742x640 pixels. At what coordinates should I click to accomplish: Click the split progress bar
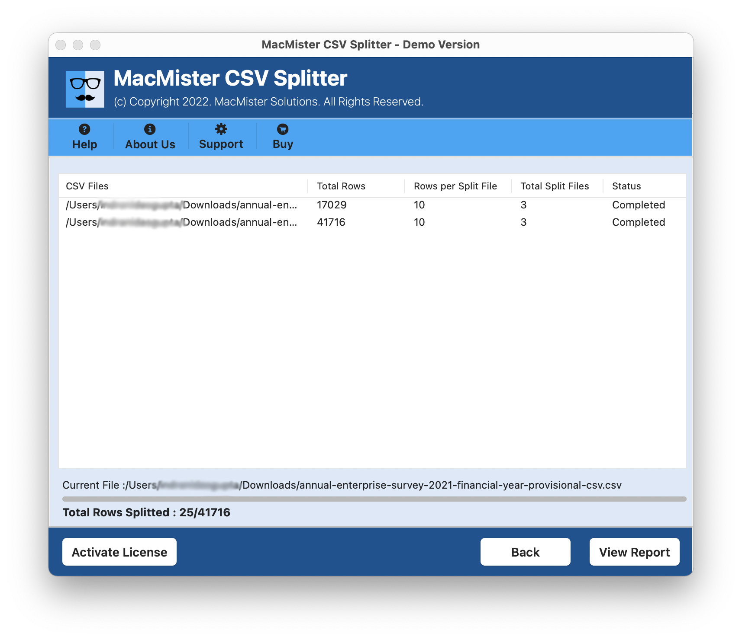coord(374,499)
